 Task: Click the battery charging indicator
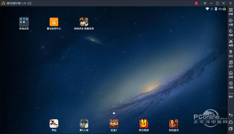(x=216, y=9)
